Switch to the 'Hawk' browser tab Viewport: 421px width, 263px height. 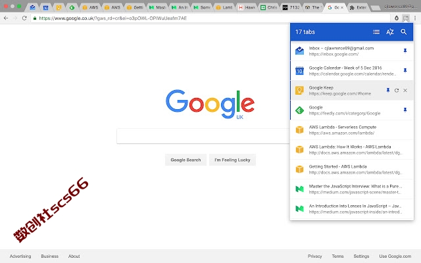247,7
